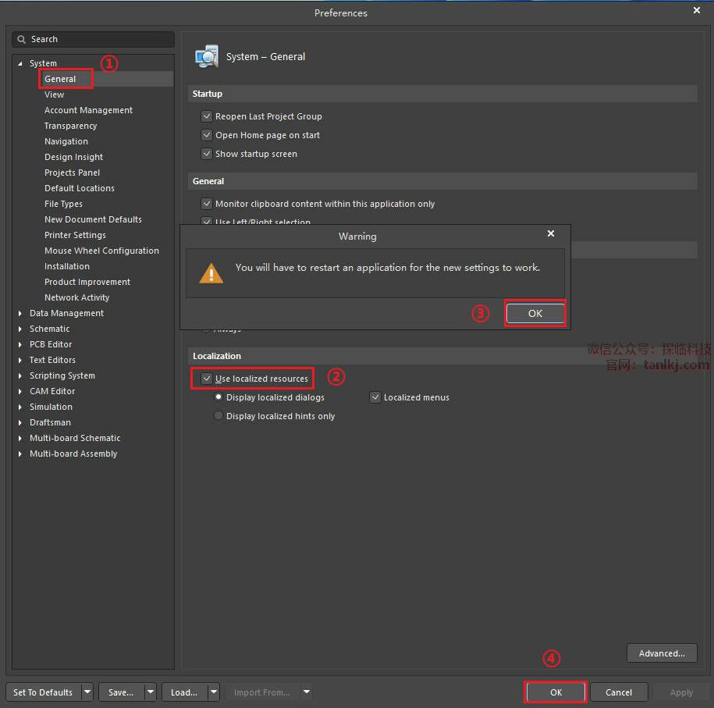Click the System – General page icon
This screenshot has height=708, width=714.
pos(207,56)
